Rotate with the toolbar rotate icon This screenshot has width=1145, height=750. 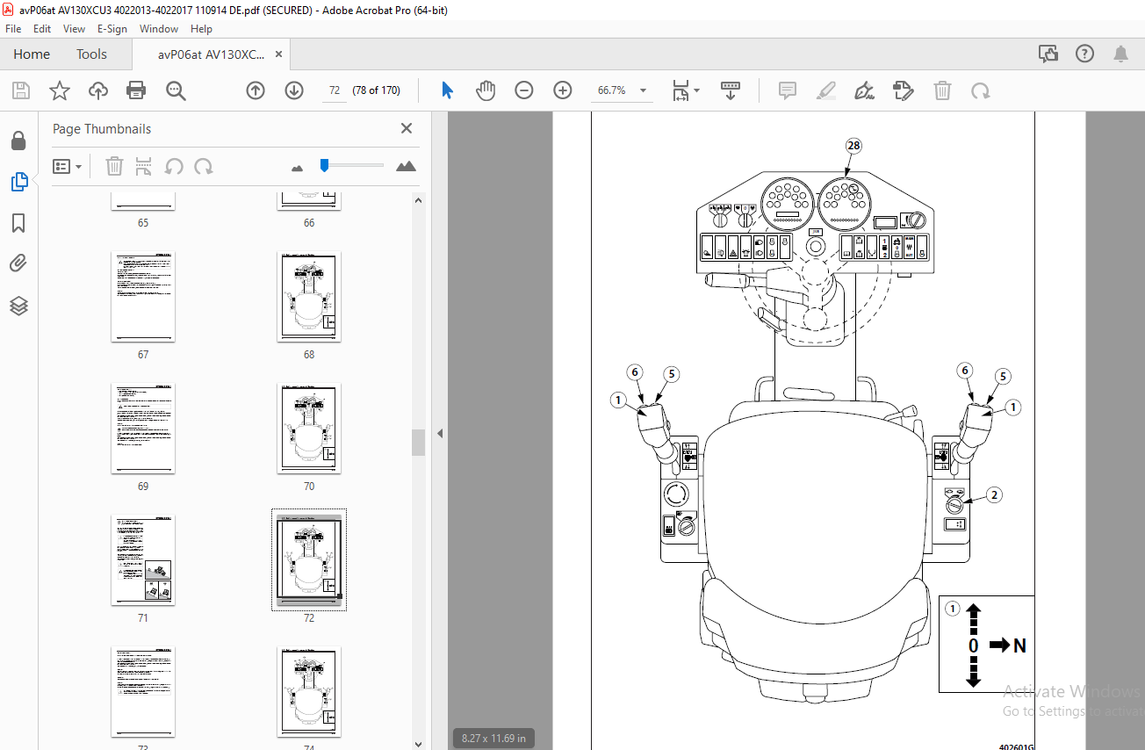click(x=980, y=90)
